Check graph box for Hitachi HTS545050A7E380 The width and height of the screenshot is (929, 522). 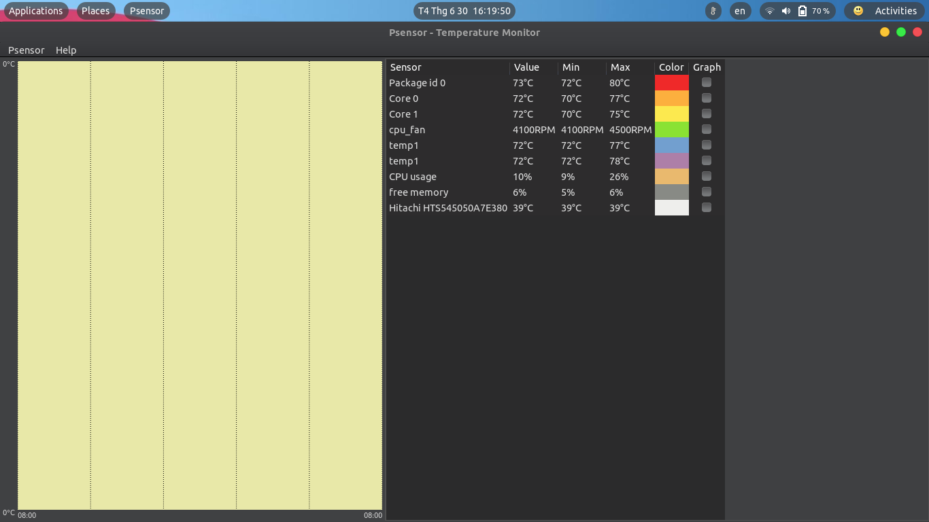[x=707, y=207]
